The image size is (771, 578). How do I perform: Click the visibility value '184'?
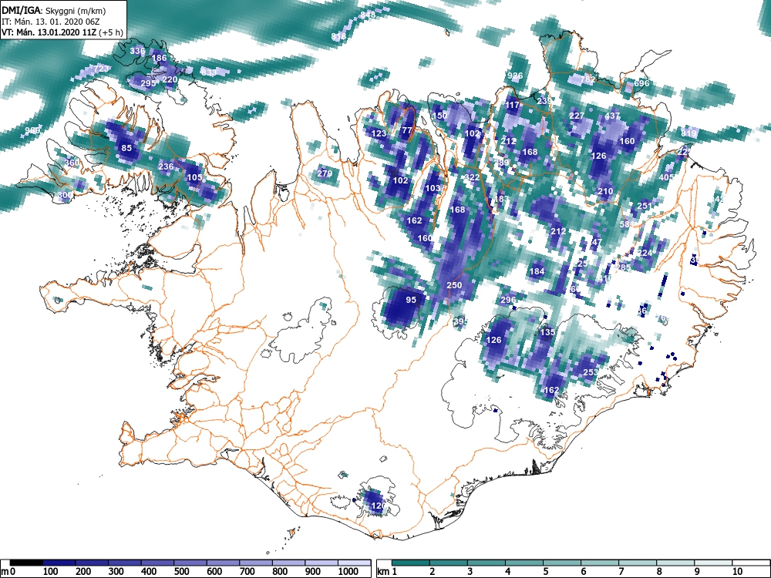point(537,271)
